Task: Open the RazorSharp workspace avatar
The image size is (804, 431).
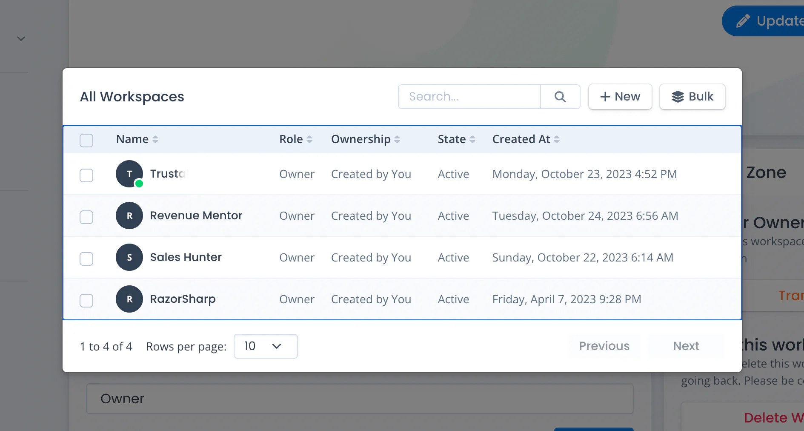Action: tap(129, 299)
